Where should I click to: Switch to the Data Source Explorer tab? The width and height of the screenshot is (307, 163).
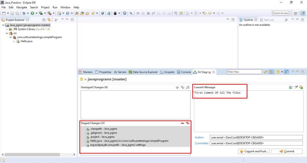pos(143,72)
